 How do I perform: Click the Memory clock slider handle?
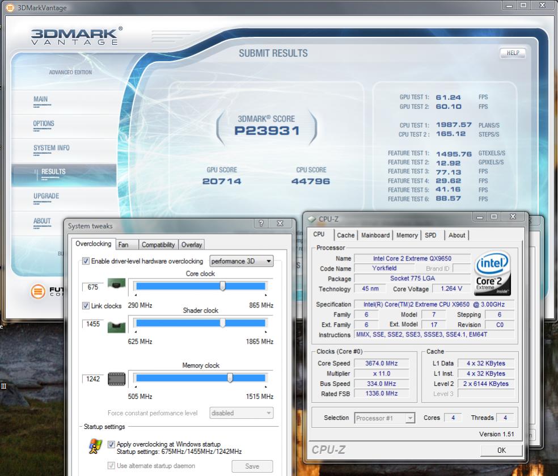[x=230, y=378]
